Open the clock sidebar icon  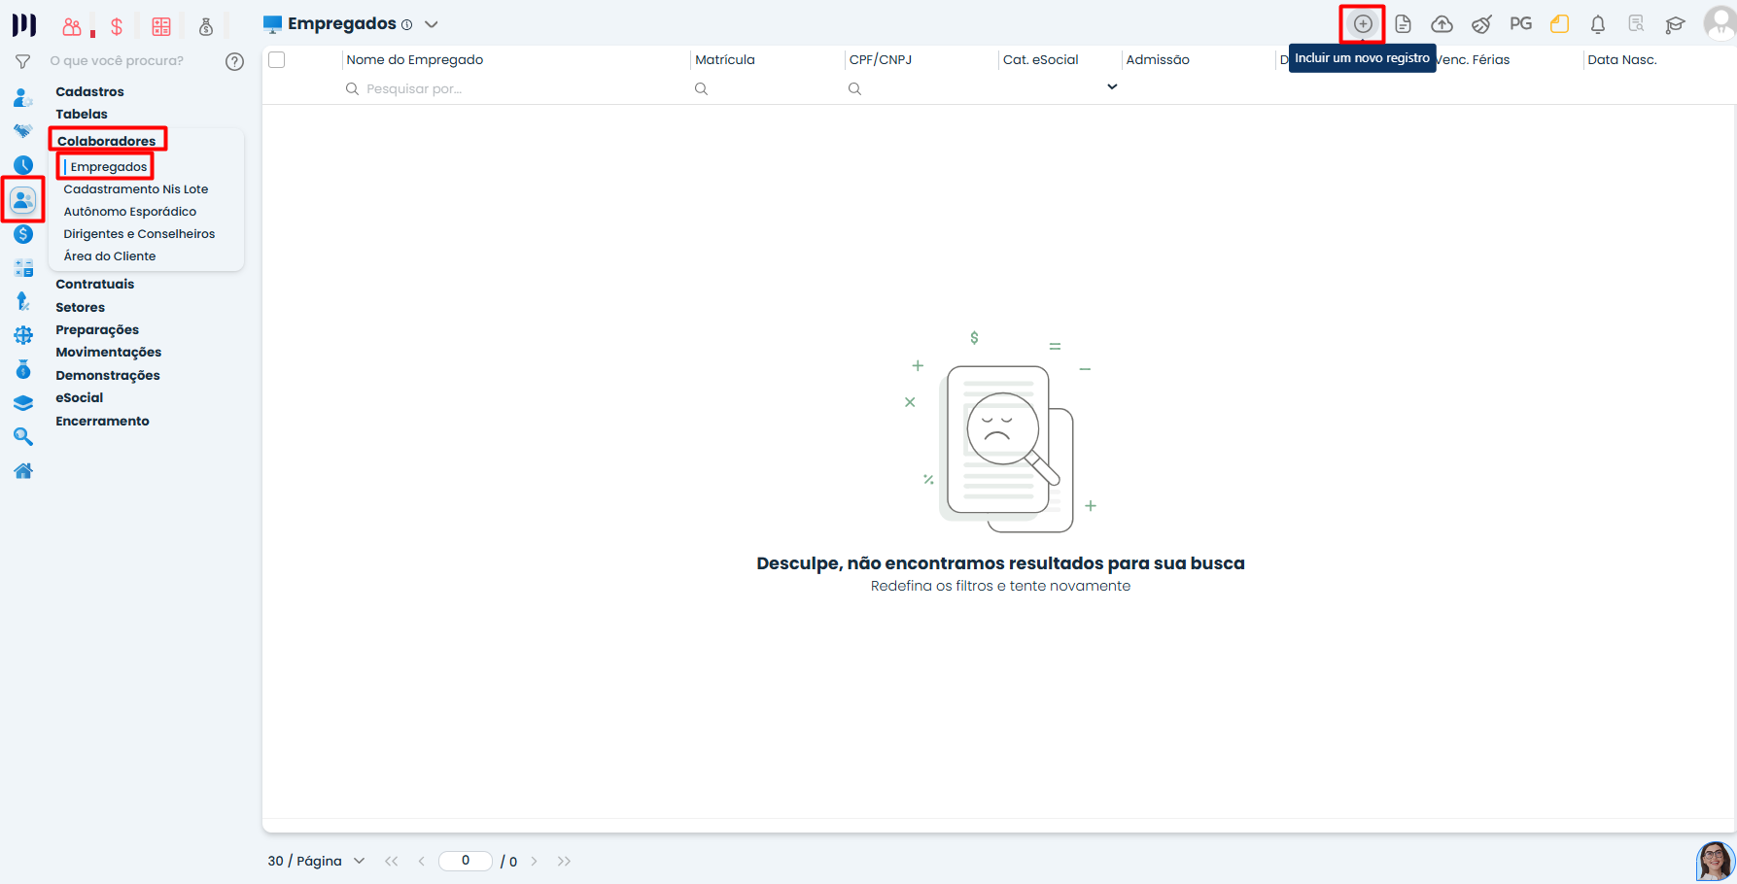23,165
